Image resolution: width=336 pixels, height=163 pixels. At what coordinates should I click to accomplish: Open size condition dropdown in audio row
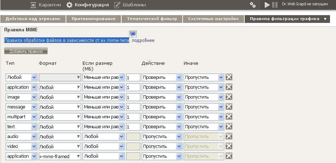(x=104, y=137)
